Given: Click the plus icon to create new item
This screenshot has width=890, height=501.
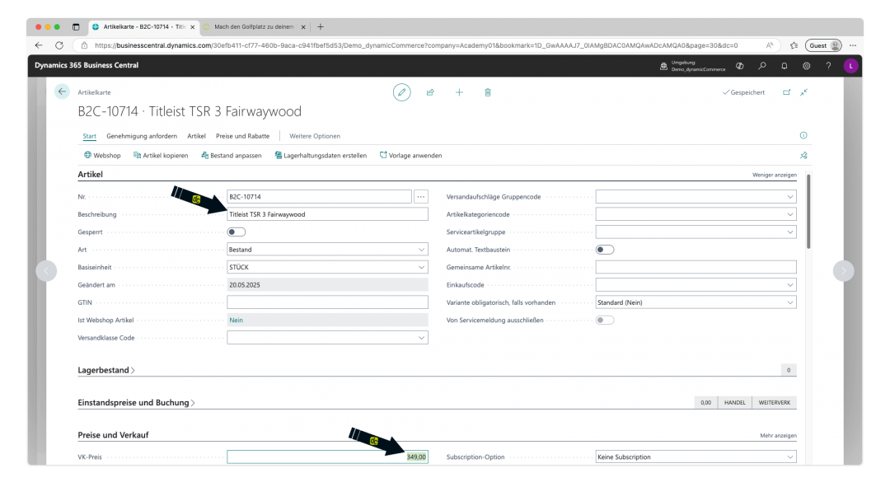Looking at the screenshot, I should click(x=459, y=92).
